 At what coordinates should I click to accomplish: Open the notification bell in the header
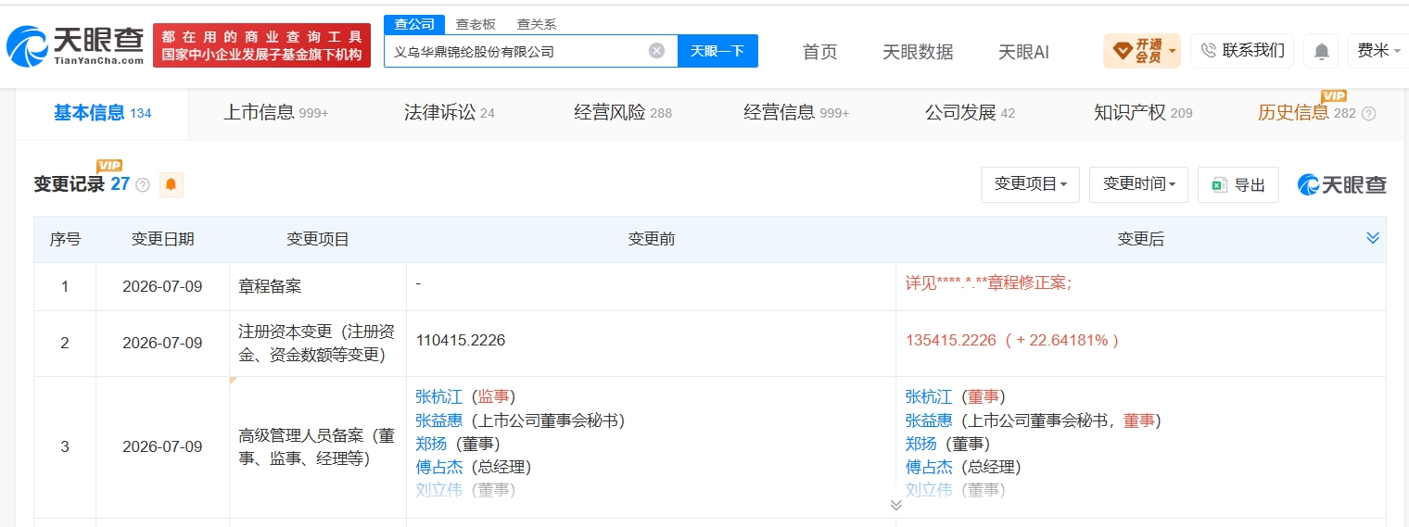point(1321,51)
